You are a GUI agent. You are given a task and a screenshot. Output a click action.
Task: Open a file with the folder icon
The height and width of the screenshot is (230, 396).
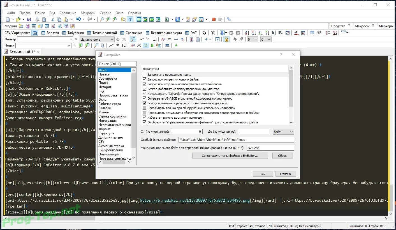(18, 19)
